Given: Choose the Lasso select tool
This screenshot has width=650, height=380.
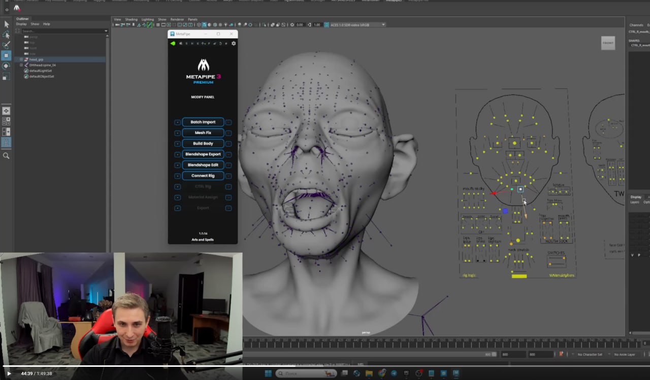Looking at the screenshot, I should coord(6,34).
